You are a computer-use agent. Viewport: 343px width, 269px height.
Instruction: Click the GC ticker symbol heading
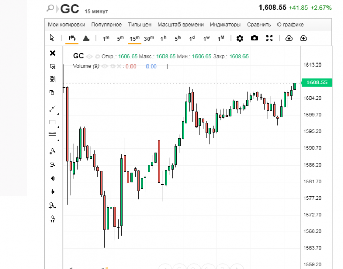point(70,9)
